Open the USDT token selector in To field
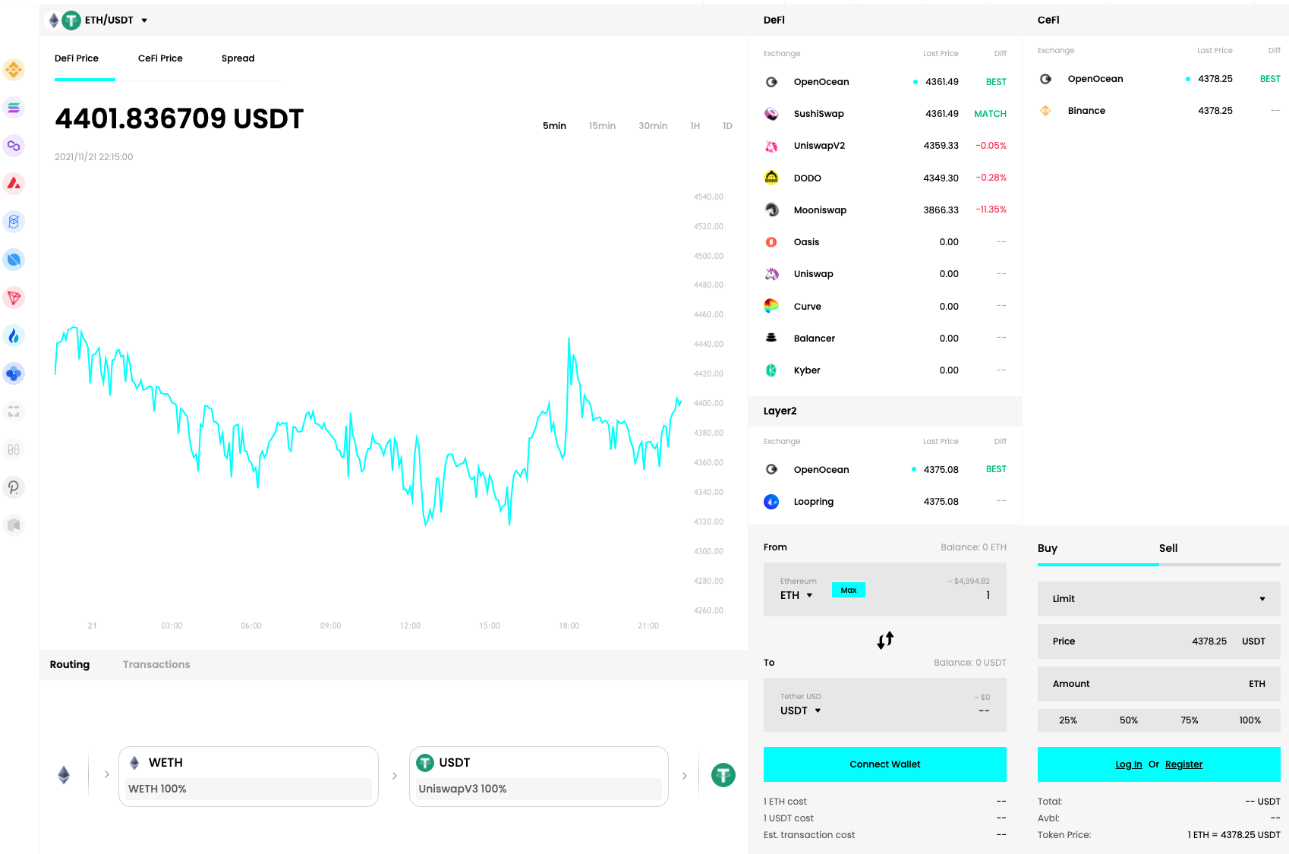The width and height of the screenshot is (1289, 854). point(800,711)
